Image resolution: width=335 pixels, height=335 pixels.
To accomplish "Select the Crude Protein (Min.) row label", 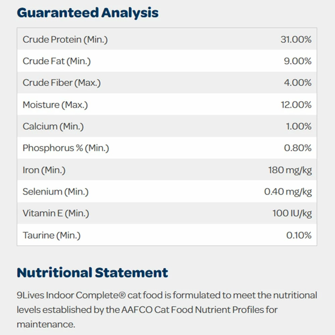I will coord(65,40).
